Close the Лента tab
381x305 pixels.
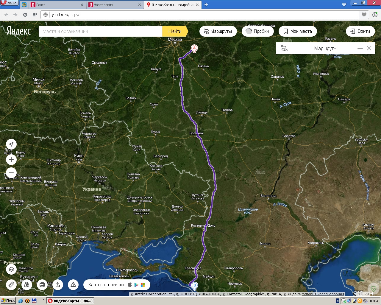(x=82, y=5)
